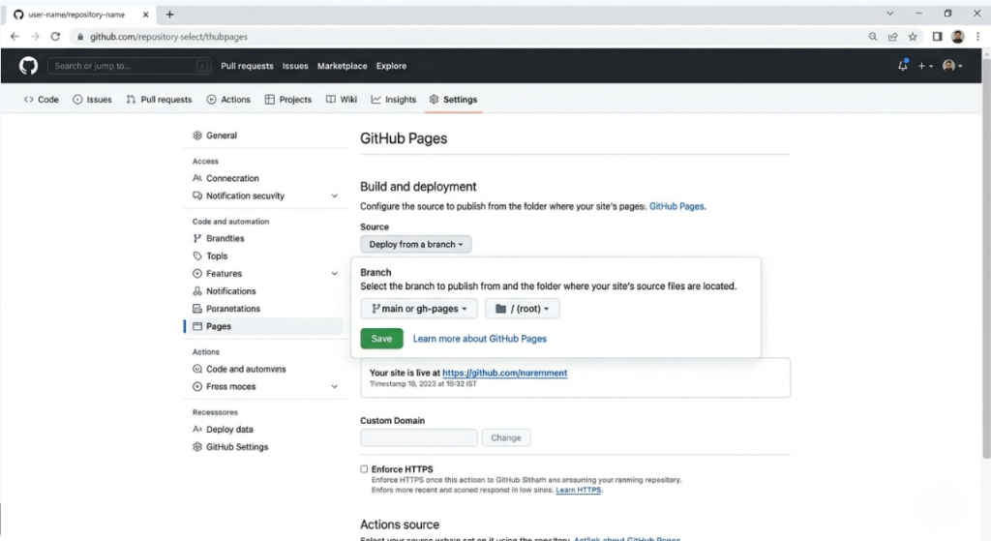
Task: Open GitHub Settings in the sidebar
Action: pos(230,447)
